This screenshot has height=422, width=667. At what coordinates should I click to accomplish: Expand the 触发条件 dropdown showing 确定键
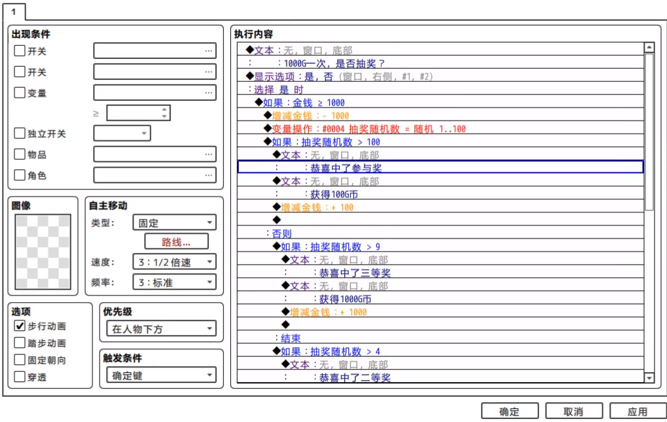click(x=161, y=375)
